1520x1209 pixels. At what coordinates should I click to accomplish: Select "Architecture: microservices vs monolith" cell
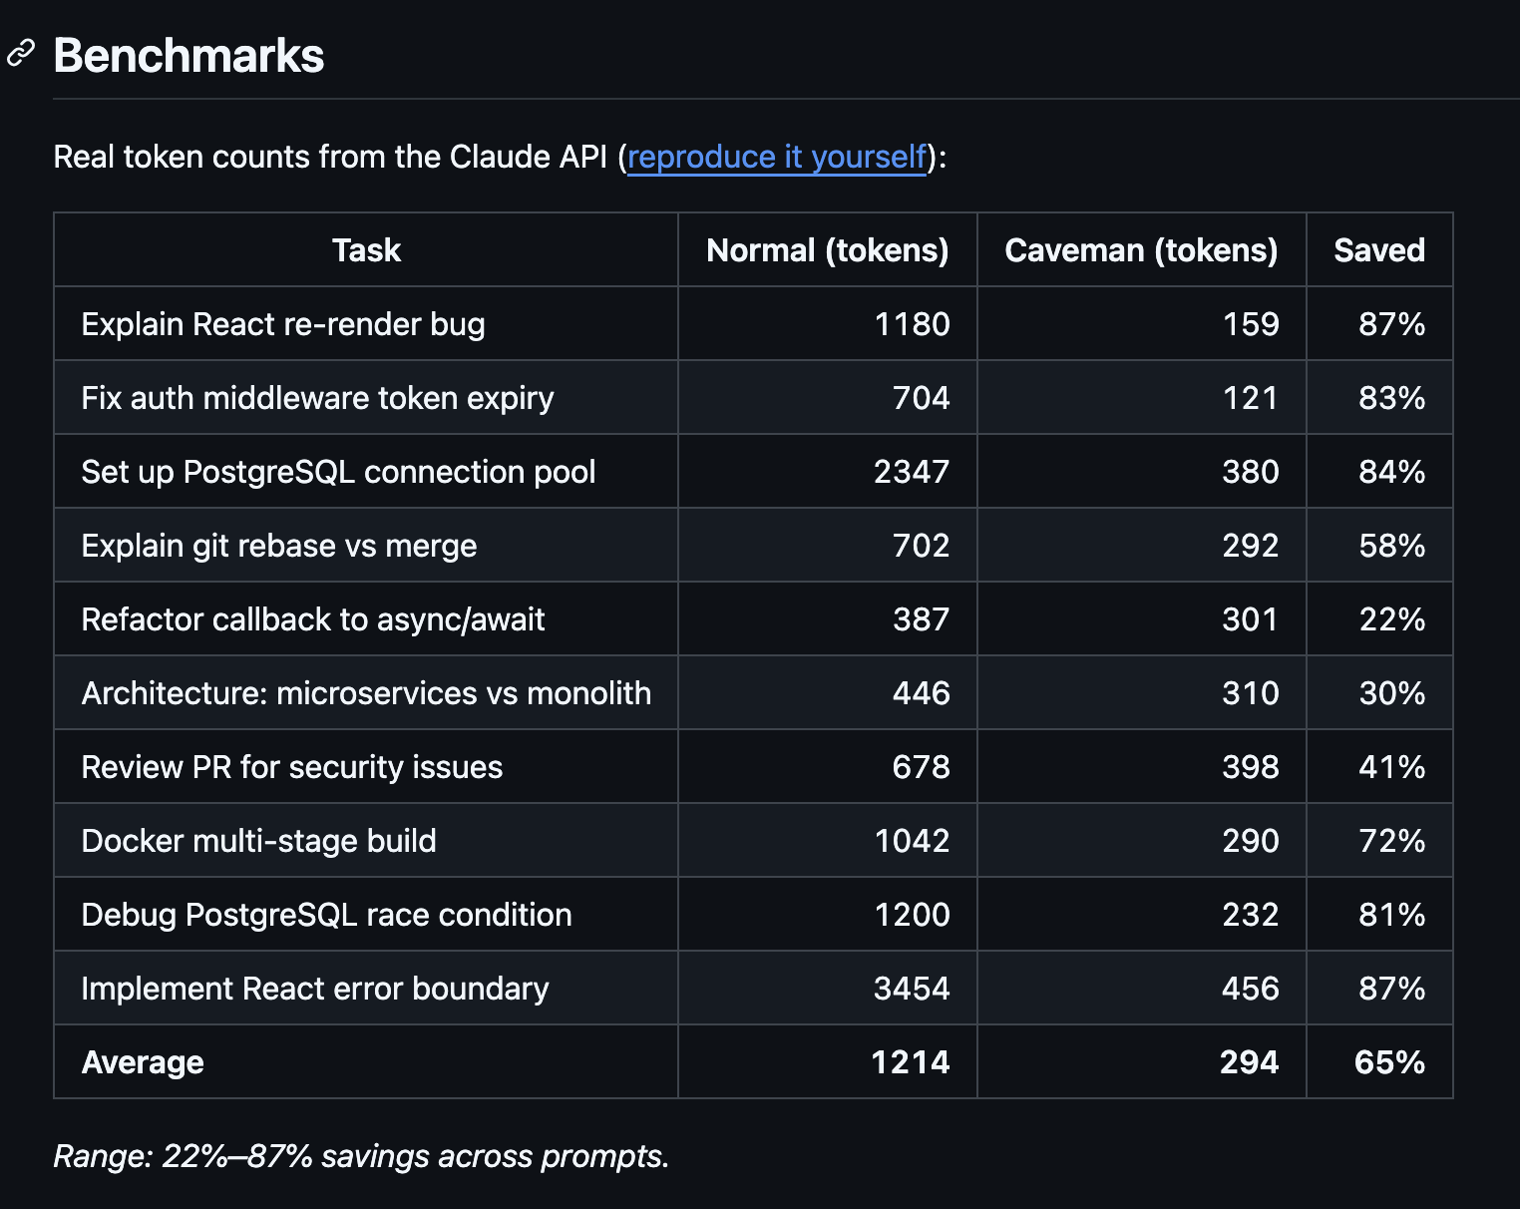click(366, 693)
